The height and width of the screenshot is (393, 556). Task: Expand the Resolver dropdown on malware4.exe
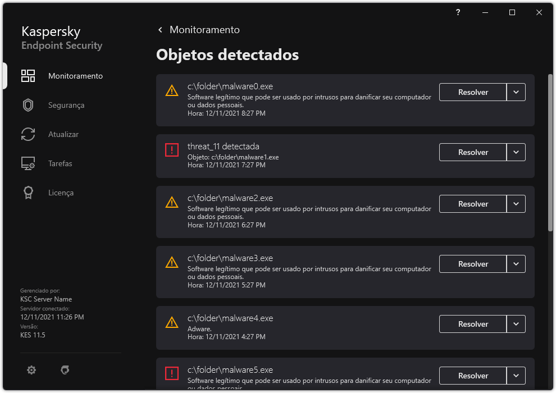pos(516,324)
